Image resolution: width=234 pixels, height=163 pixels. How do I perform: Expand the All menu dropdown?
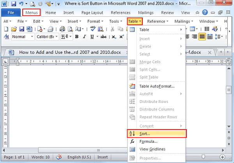tap(7, 21)
